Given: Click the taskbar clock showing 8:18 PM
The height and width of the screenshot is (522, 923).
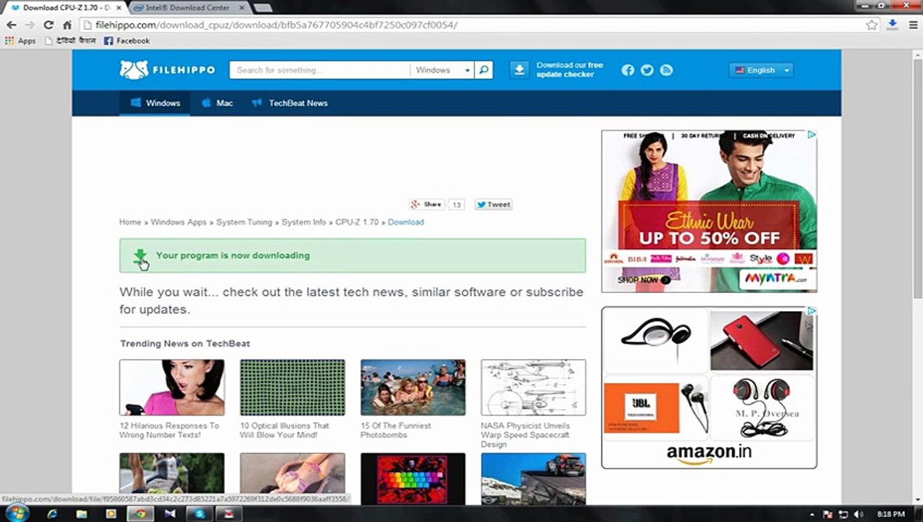Looking at the screenshot, I should point(890,514).
